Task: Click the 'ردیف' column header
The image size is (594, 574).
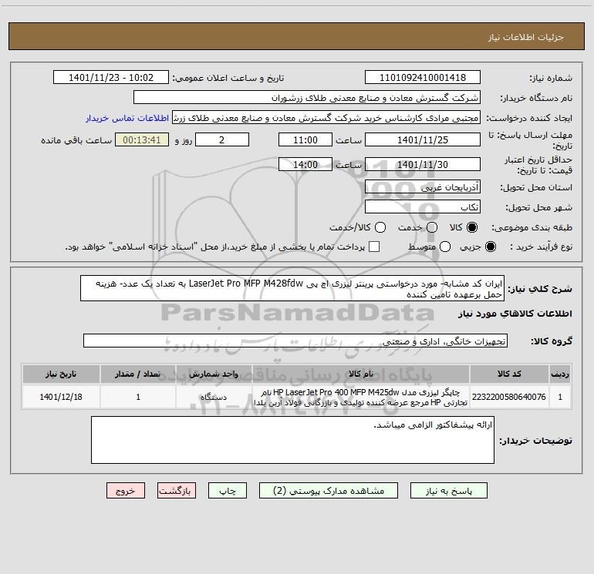Action: [560, 374]
